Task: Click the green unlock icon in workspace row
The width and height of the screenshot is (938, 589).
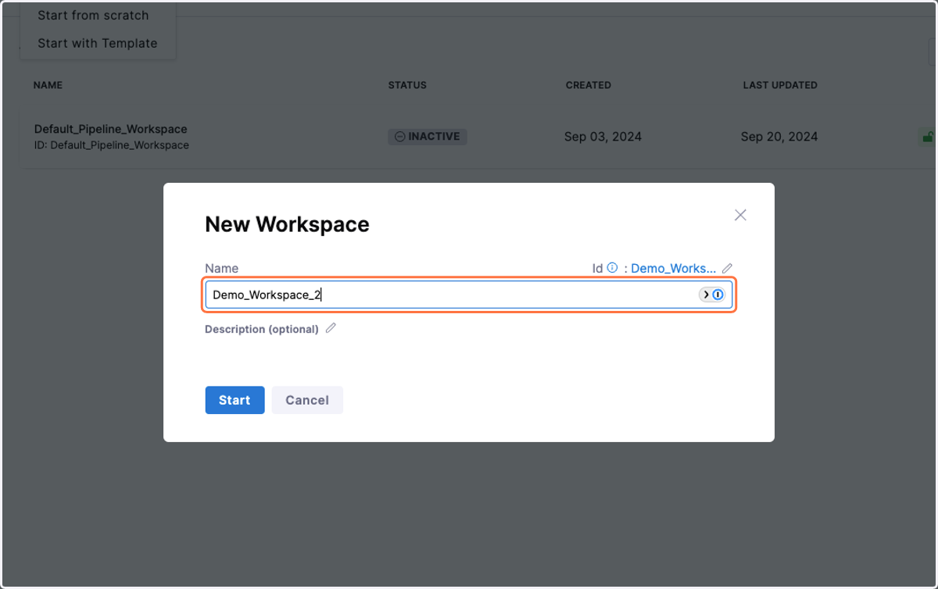Action: point(927,137)
